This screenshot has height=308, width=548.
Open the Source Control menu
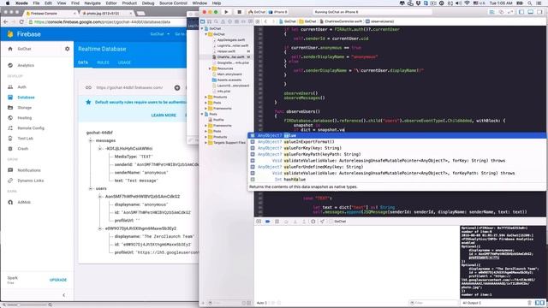tap(173, 3)
